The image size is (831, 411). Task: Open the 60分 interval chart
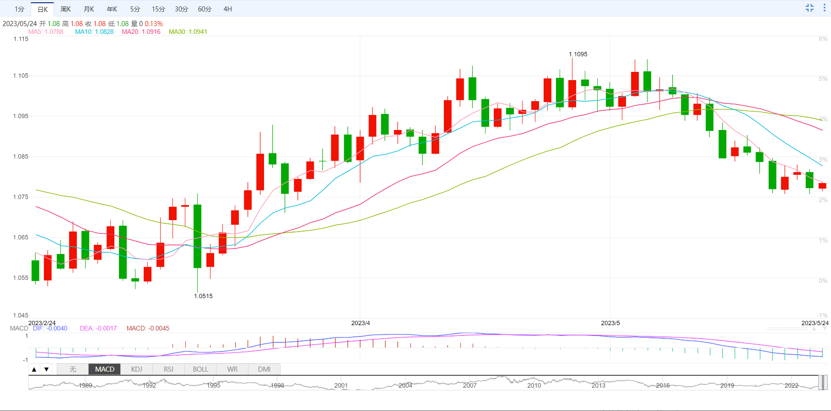[205, 9]
